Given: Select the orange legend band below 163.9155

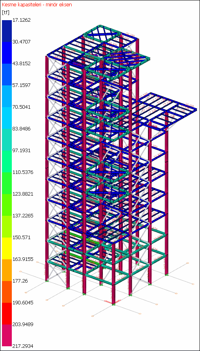Looking at the screenshot, I should pyautogui.click(x=7, y=270).
